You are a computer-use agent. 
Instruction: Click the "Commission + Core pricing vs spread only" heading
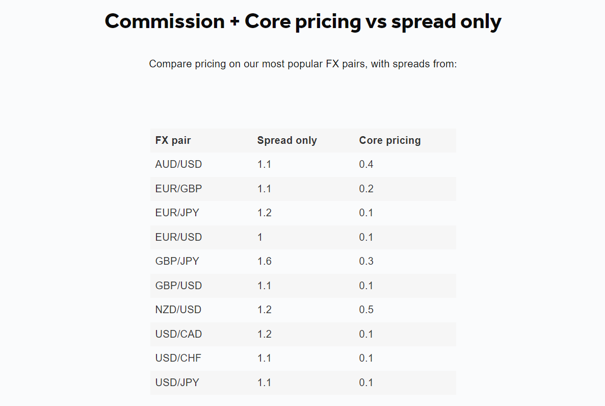click(x=303, y=21)
